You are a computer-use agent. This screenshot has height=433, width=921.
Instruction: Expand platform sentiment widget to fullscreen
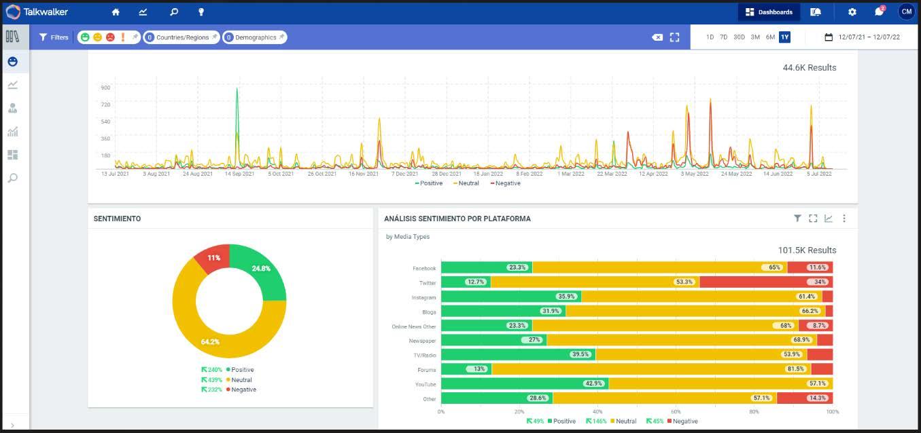[x=813, y=219]
